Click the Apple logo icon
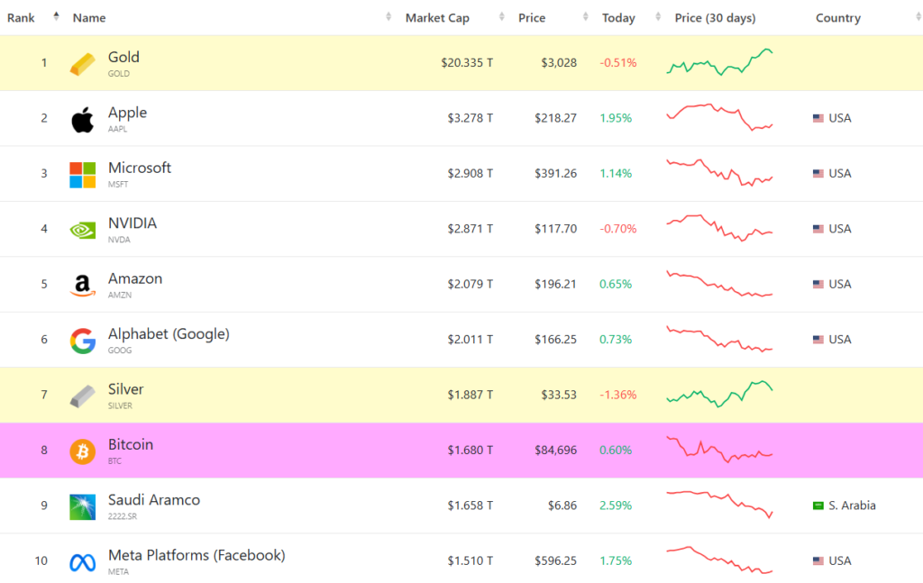Image resolution: width=923 pixels, height=583 pixels. pos(82,120)
